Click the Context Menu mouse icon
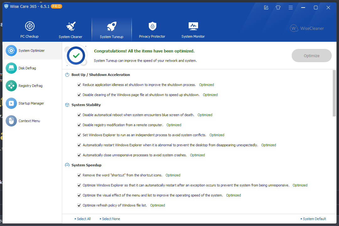 click(x=11, y=121)
